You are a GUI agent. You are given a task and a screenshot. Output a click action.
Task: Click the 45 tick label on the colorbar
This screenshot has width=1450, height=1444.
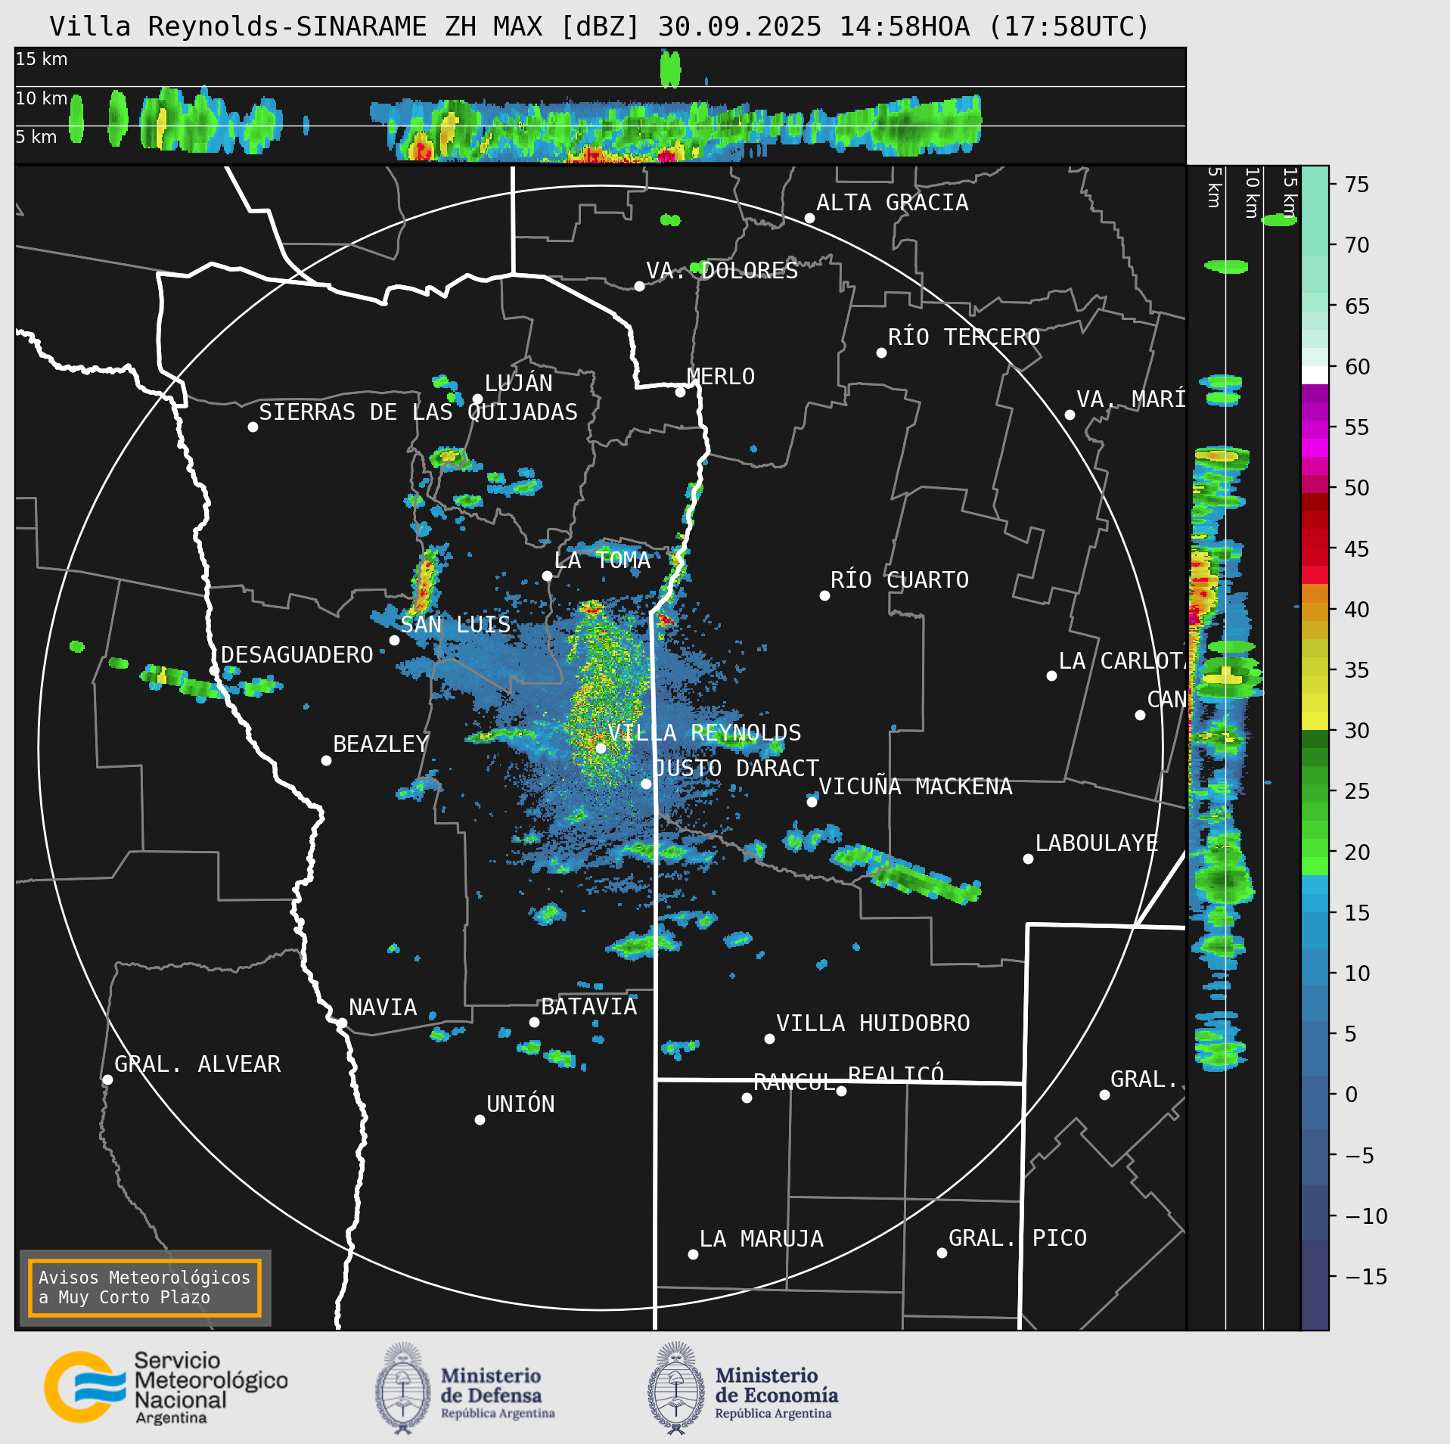click(1357, 549)
